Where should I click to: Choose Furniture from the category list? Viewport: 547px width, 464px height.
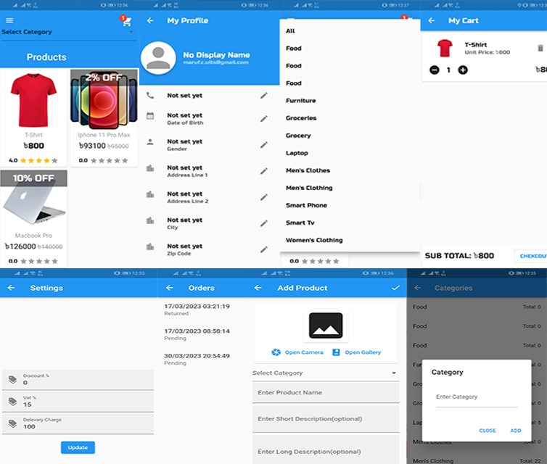tap(301, 101)
